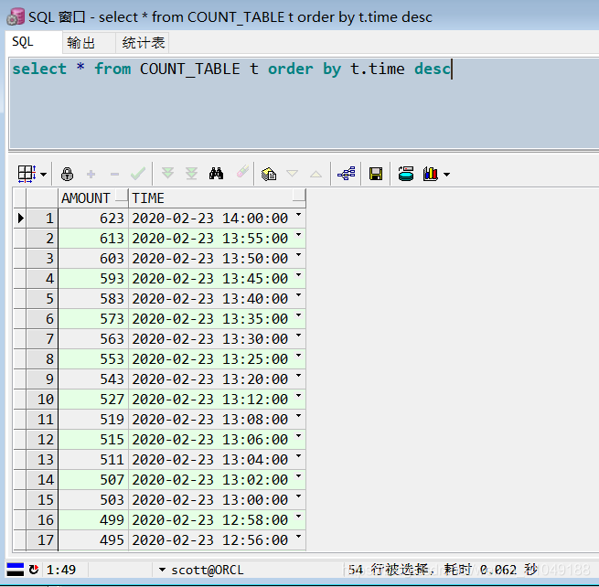
Task: Click the next record down triangle
Action: 293,174
